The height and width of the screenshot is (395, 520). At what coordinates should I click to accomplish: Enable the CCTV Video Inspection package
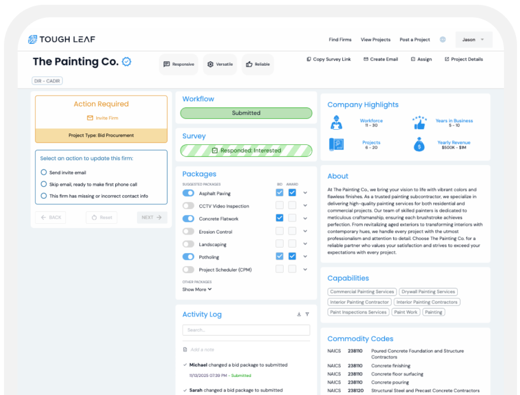[x=188, y=206]
